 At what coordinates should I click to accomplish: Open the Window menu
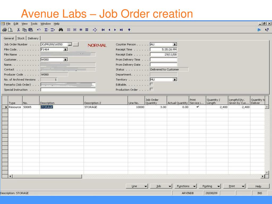[46, 24]
